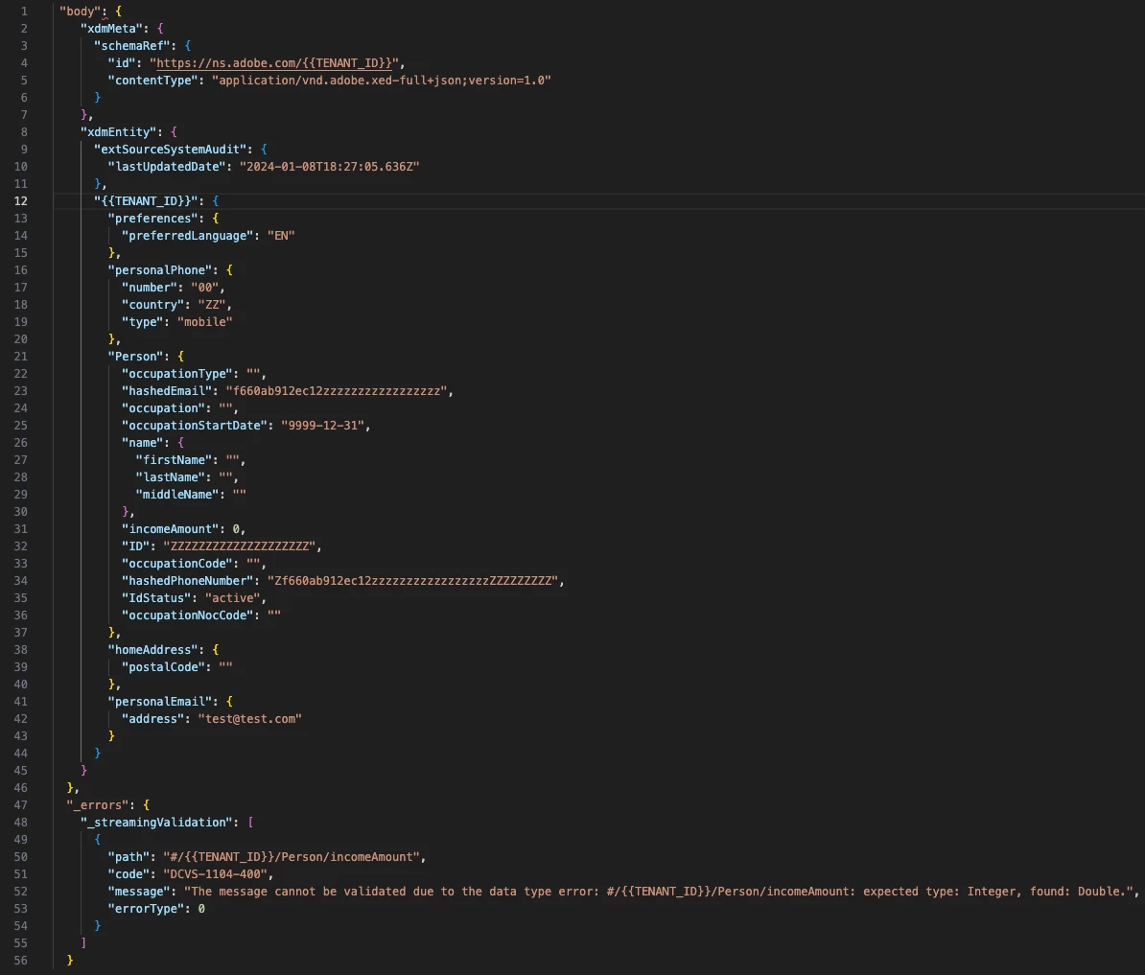Click the "ID" key on line 32
This screenshot has width=1145, height=975.
tap(136, 547)
